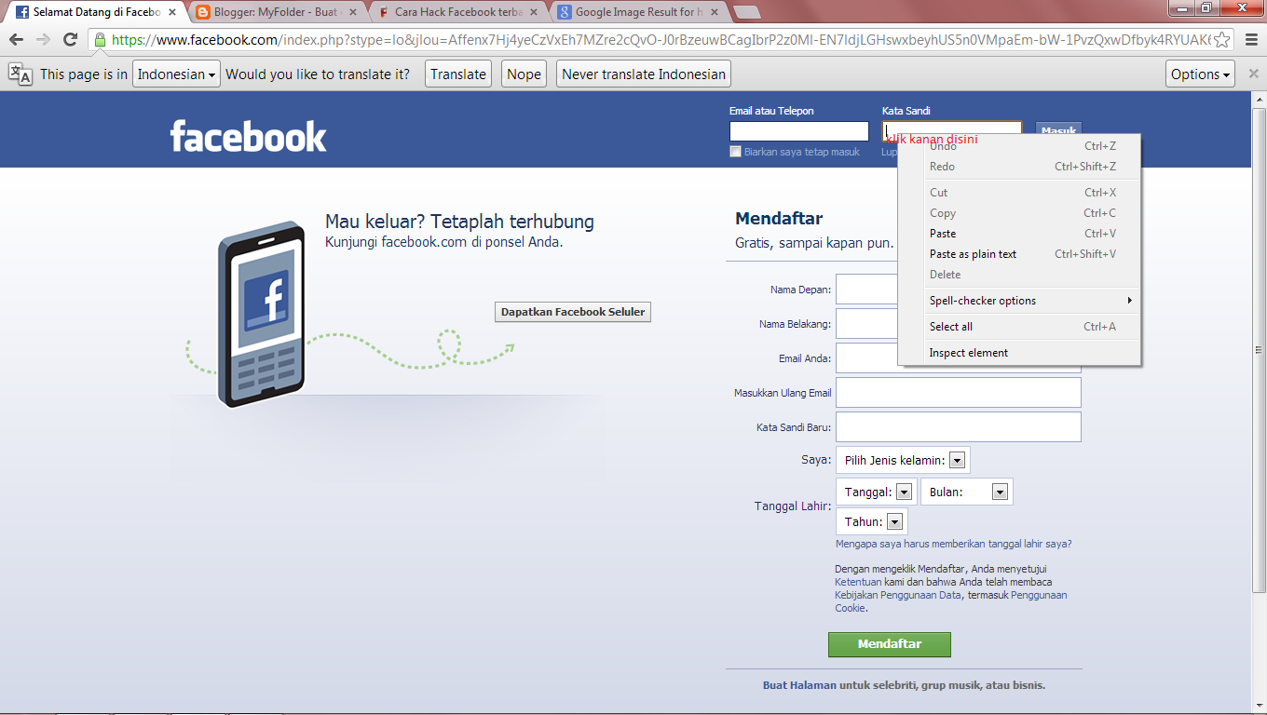Enable the 'Biarkan saya tetap masuk' checkbox

(735, 151)
